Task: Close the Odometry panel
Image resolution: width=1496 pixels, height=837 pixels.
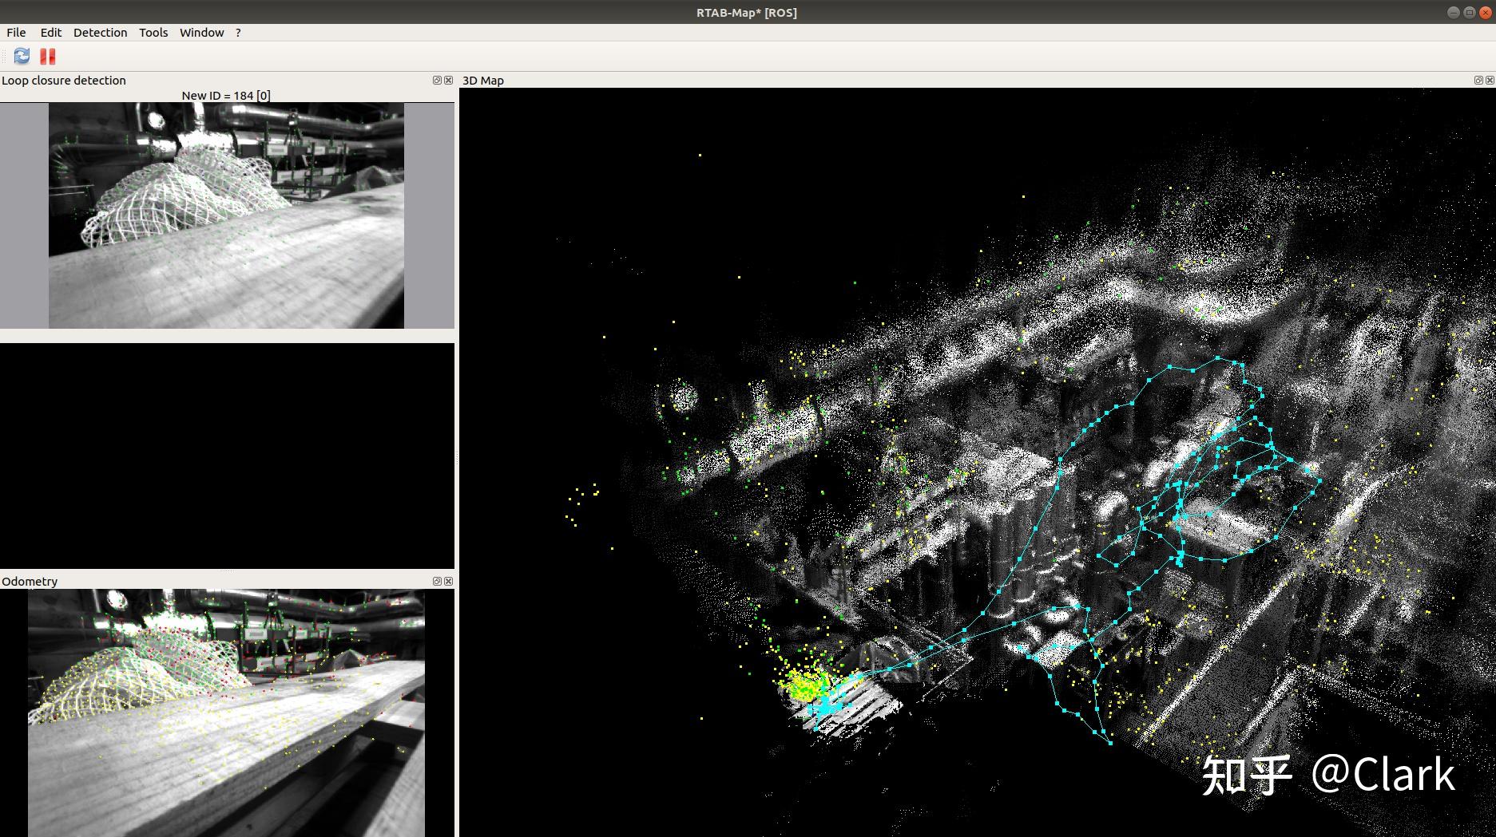Action: click(x=448, y=581)
